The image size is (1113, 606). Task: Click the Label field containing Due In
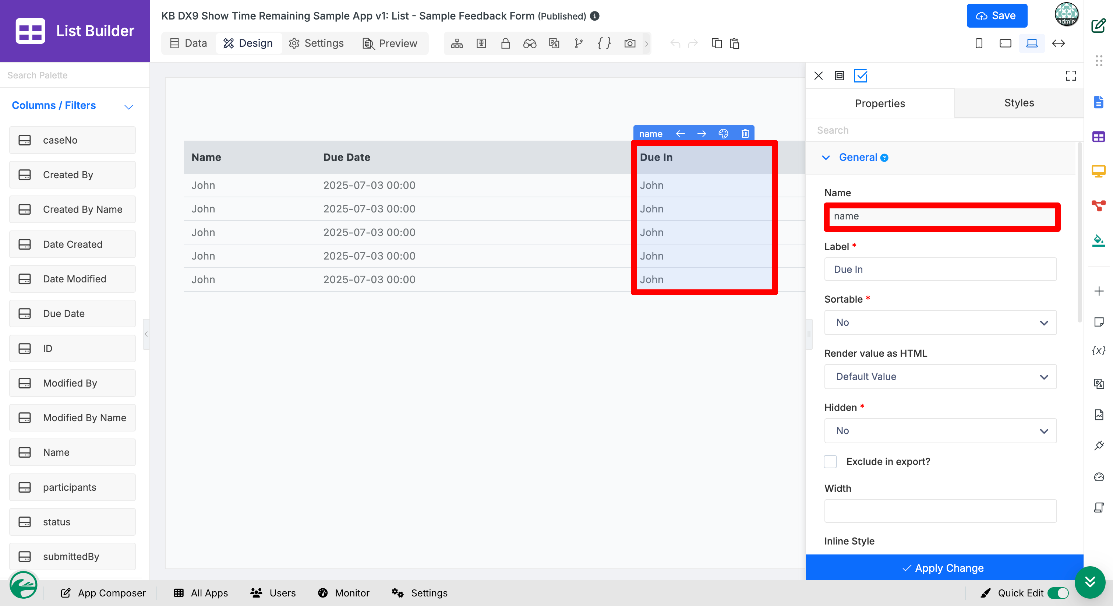tap(940, 269)
